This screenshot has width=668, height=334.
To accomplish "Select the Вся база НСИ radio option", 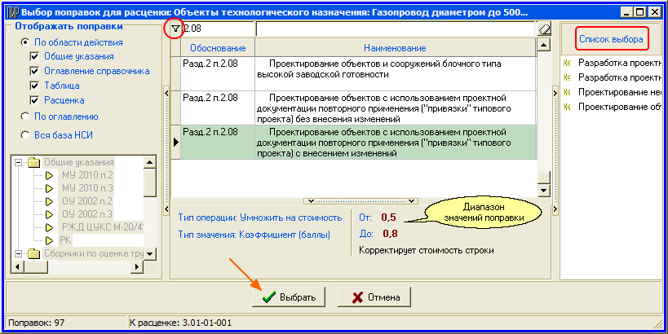I will [24, 134].
